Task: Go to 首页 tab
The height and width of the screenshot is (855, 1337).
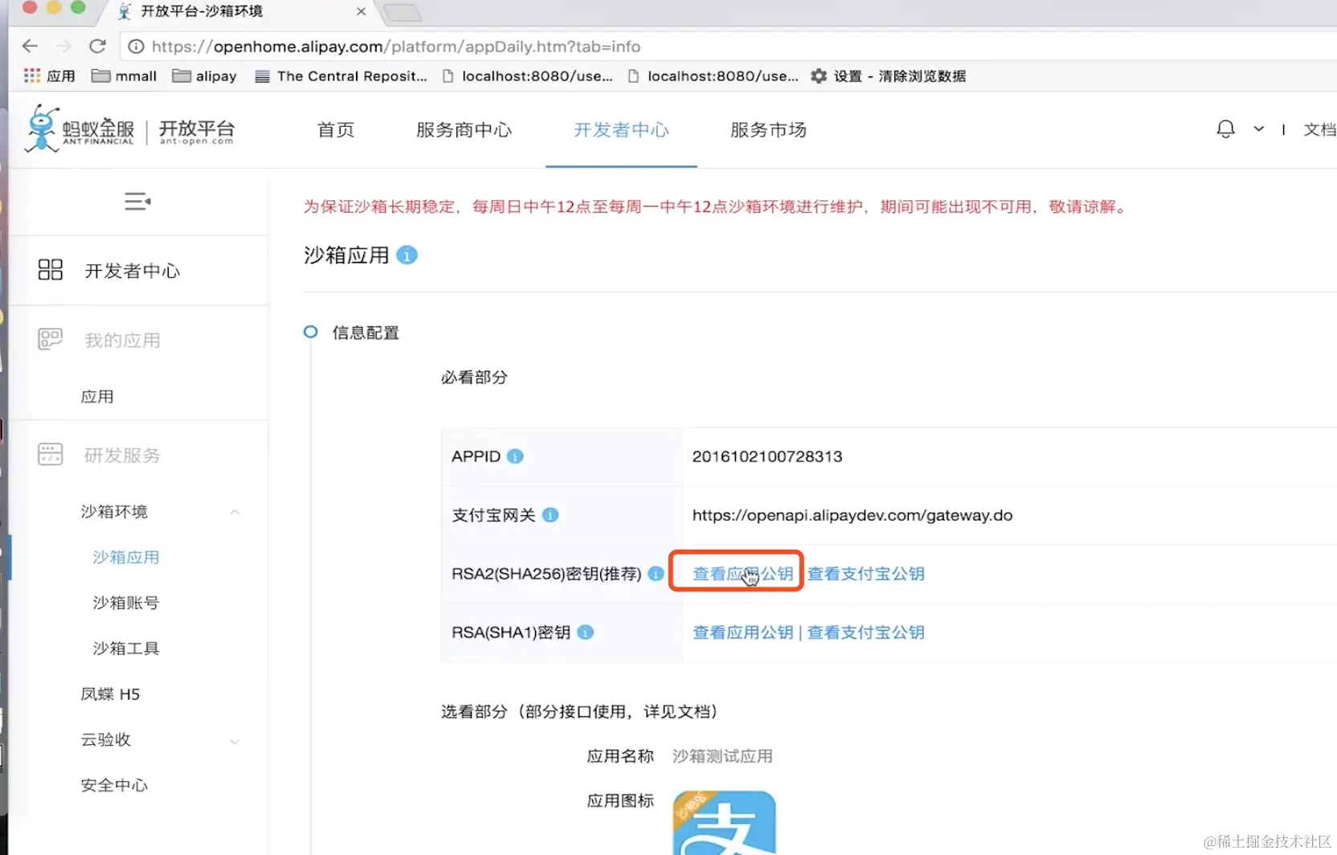Action: coord(336,129)
